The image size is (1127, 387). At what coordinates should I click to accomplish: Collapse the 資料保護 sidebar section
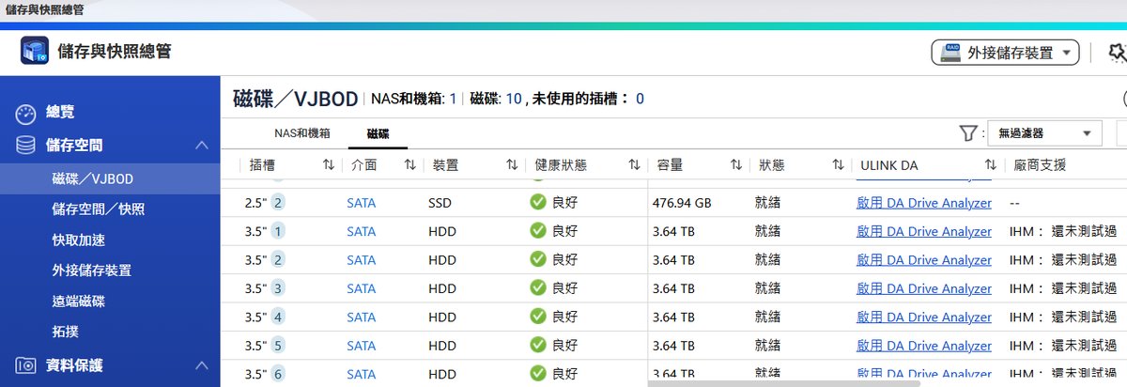201,365
